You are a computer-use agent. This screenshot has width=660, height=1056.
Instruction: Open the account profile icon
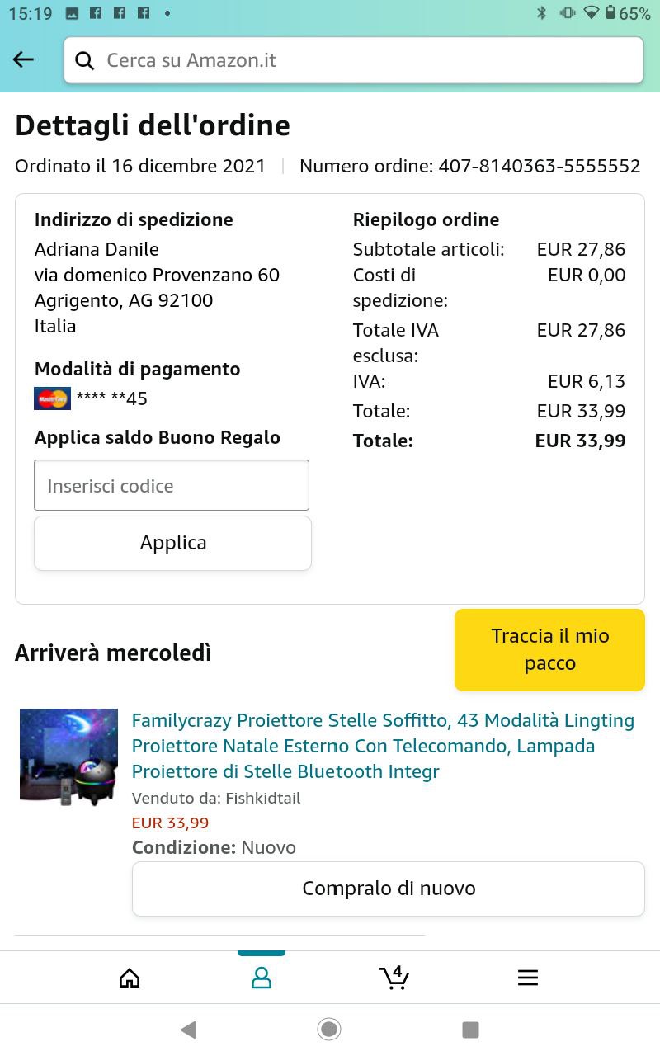click(262, 978)
